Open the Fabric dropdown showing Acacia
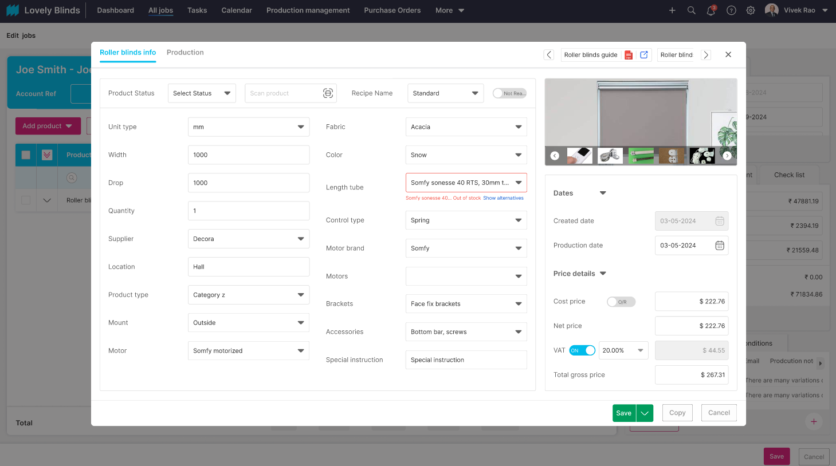The height and width of the screenshot is (466, 836). click(x=466, y=127)
